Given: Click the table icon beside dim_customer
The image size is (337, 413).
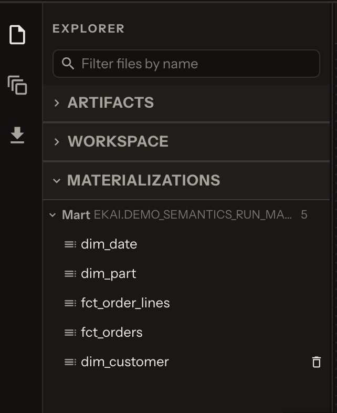Looking at the screenshot, I should point(70,362).
